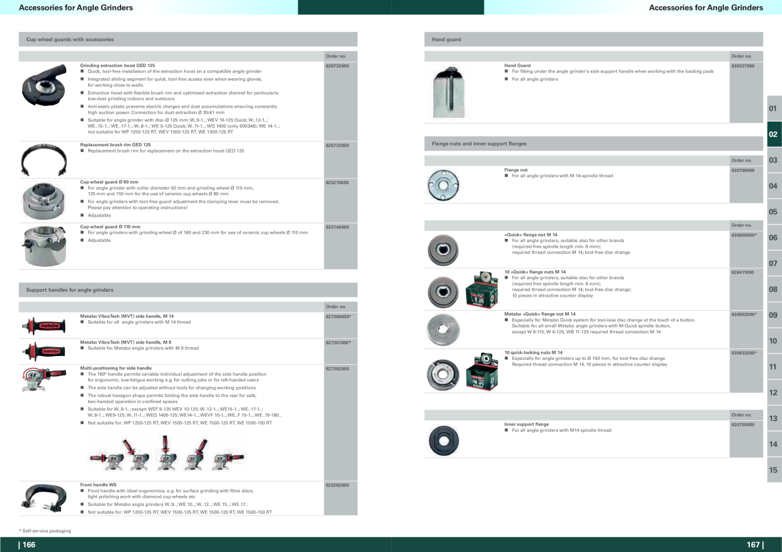Click order number 627361000*

(x=339, y=343)
